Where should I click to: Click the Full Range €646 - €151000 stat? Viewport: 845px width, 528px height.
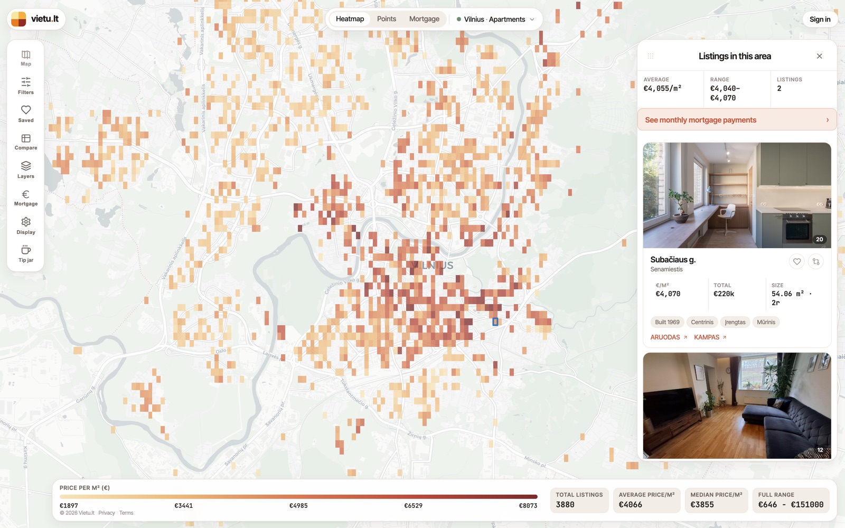(791, 500)
